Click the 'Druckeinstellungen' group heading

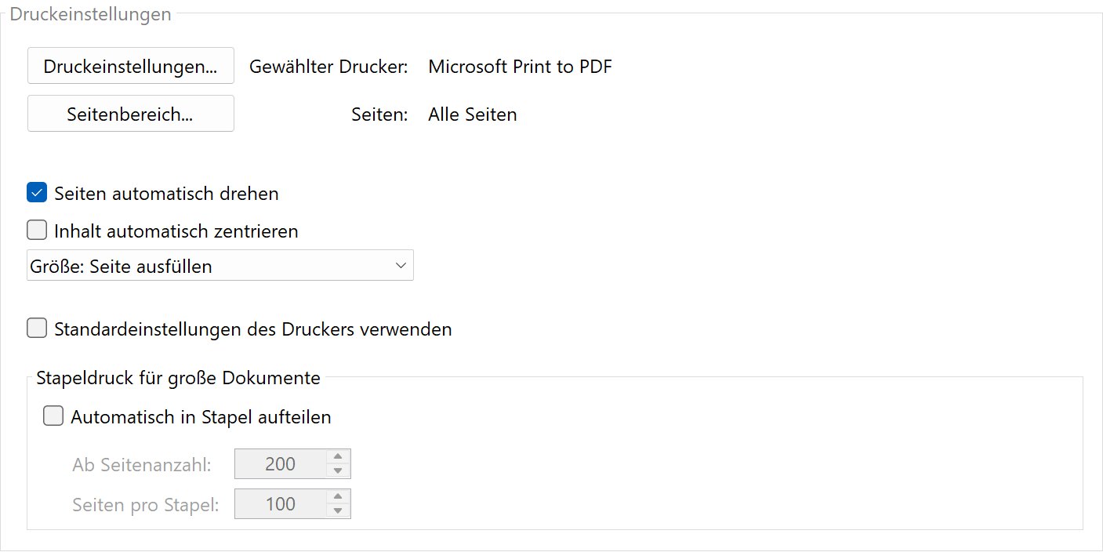90,13
